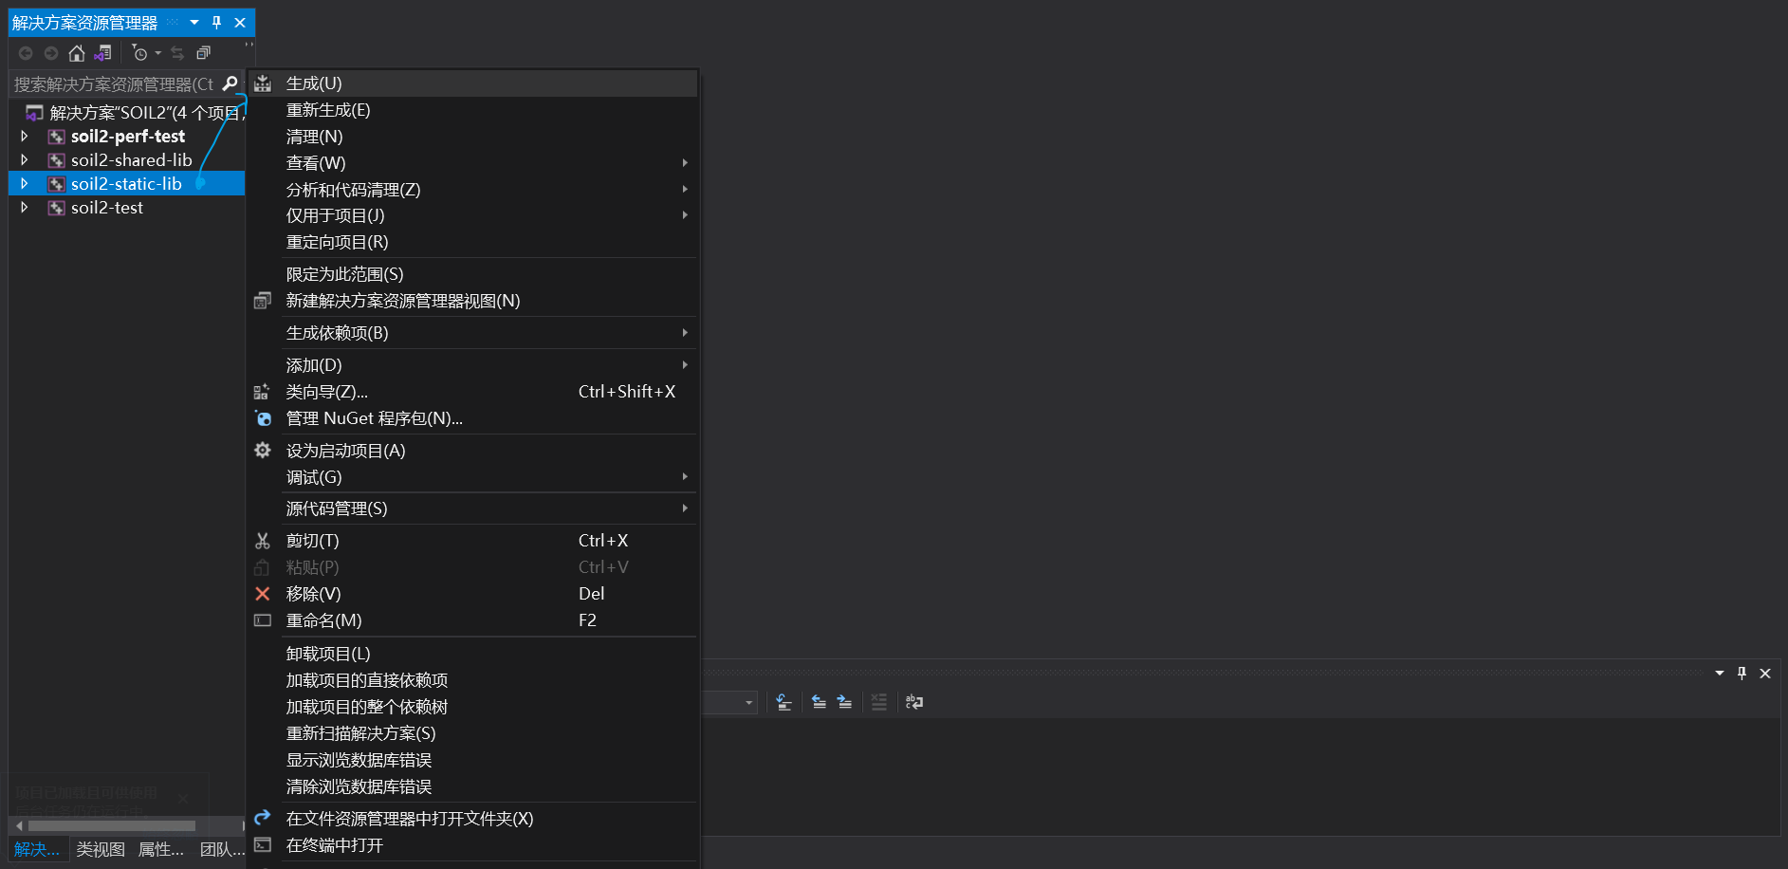Click the Sync with Active Document icon
Image resolution: width=1788 pixels, height=869 pixels.
178,52
